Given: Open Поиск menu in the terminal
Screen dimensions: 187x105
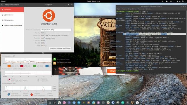Looking at the screenshot, I should point(134,9).
